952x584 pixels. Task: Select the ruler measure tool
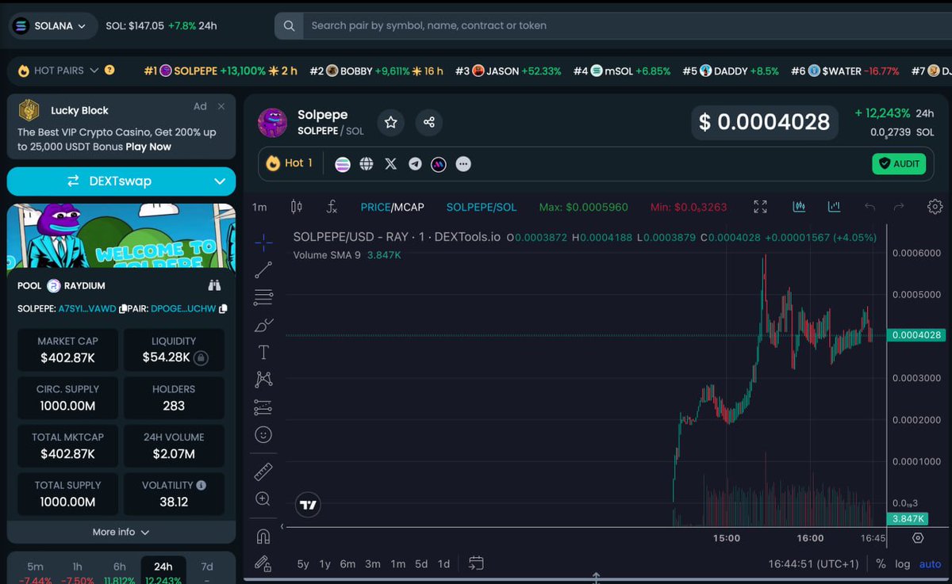[x=263, y=472]
